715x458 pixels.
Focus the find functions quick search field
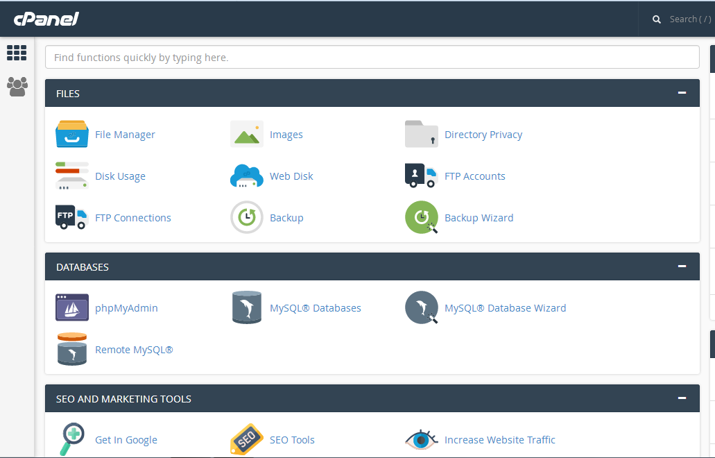[x=372, y=58]
